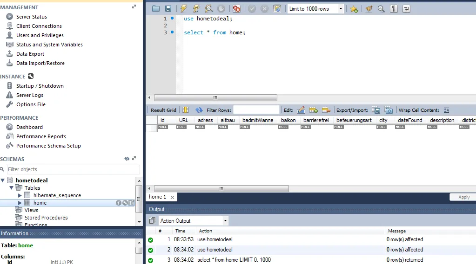476x264 pixels.
Task: Toggle auto-commit mode icon
Action: (277, 9)
